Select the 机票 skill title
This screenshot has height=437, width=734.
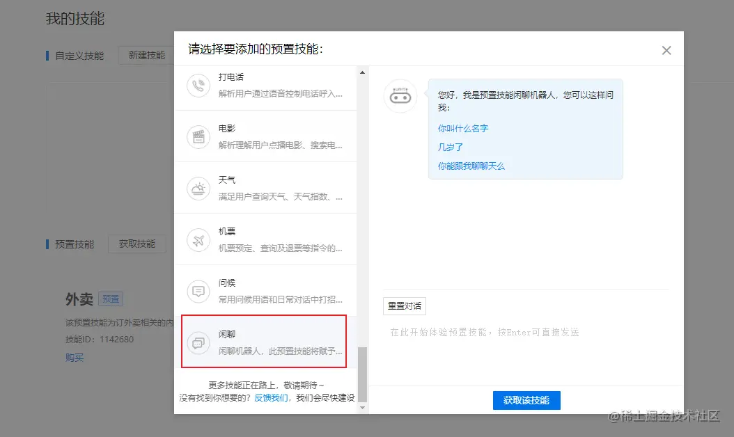pyautogui.click(x=226, y=232)
